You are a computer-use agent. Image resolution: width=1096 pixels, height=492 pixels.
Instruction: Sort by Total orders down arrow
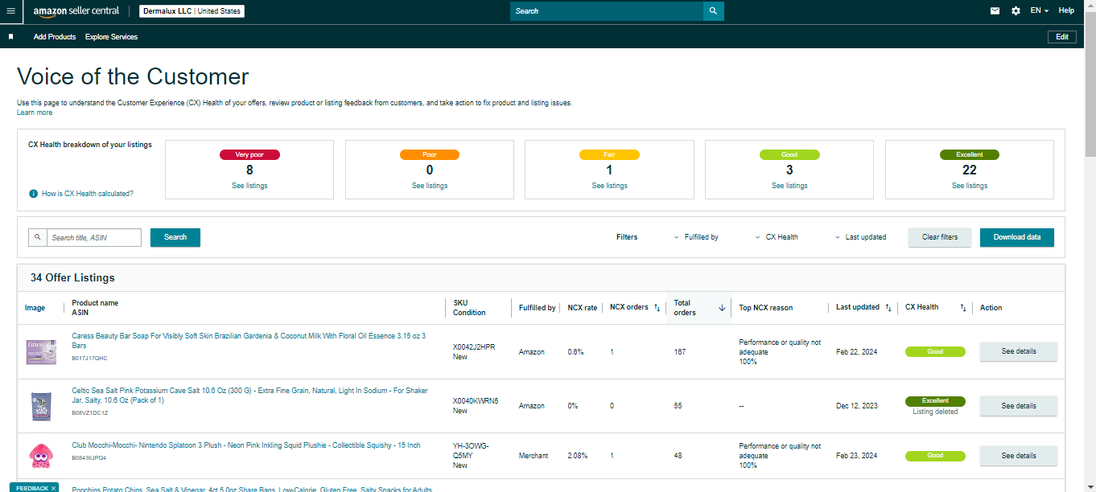(722, 308)
